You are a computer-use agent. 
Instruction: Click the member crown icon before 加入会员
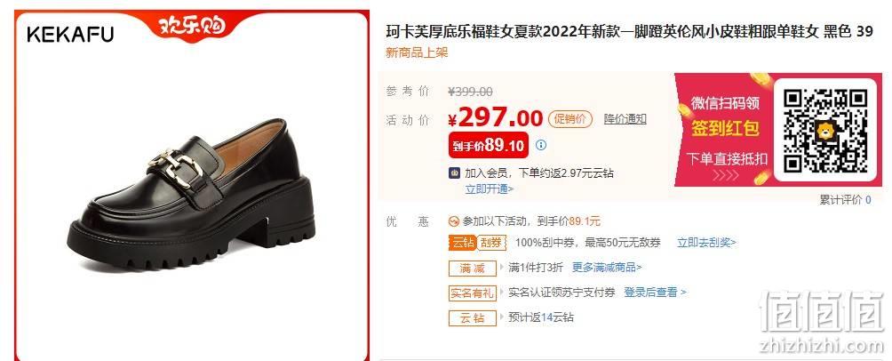(455, 173)
